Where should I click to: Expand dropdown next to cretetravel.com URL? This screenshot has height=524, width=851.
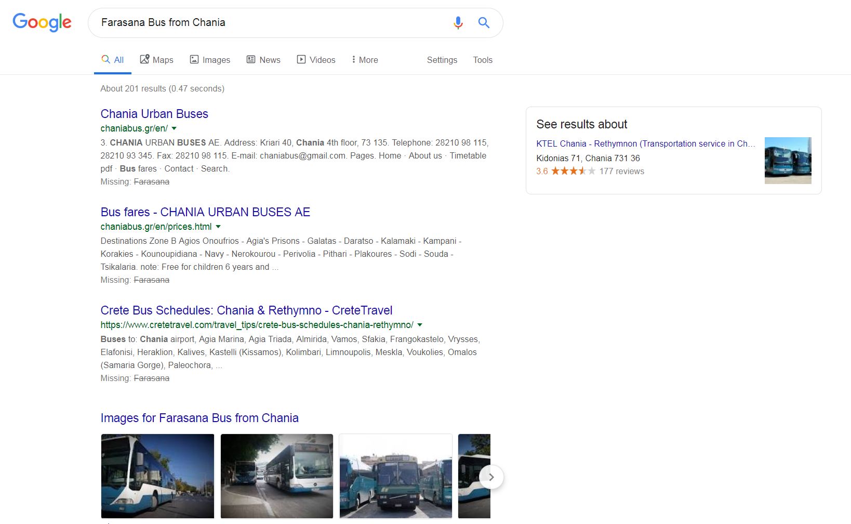420,325
